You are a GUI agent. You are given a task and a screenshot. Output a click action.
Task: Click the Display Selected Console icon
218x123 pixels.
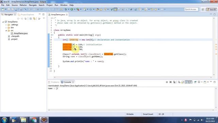(x=199, y=82)
